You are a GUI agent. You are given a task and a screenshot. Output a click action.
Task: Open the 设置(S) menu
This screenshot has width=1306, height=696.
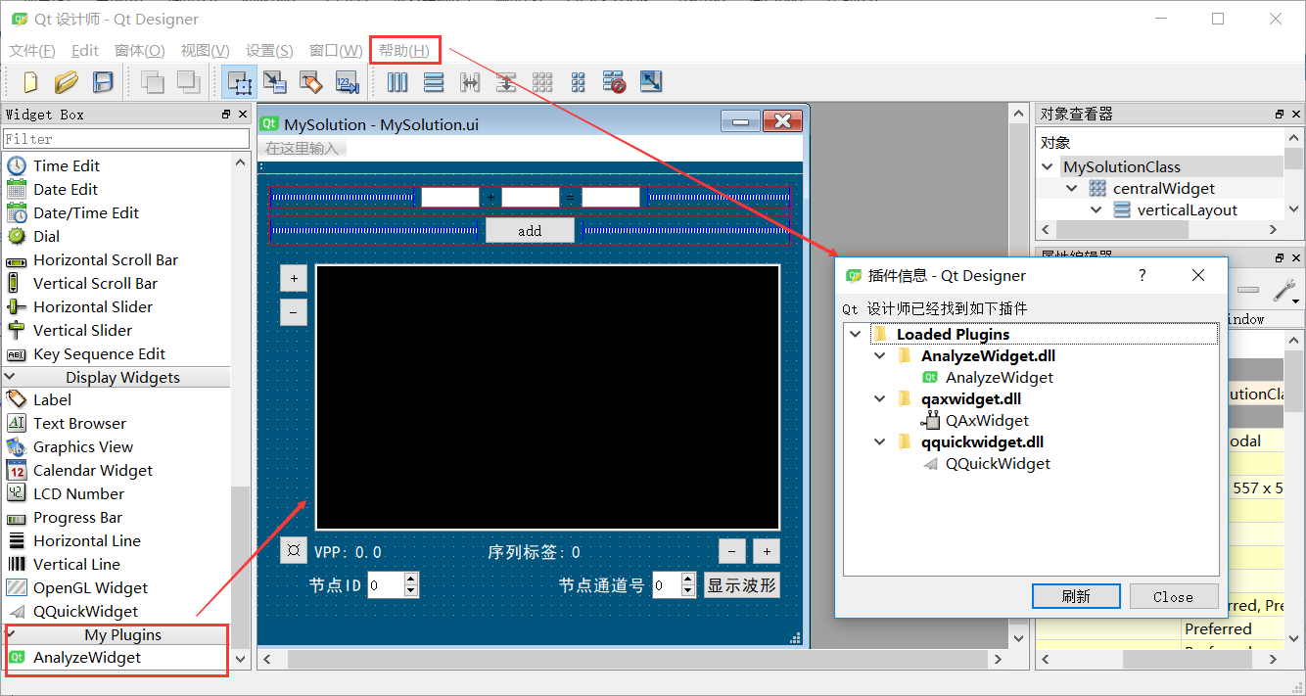tap(269, 51)
